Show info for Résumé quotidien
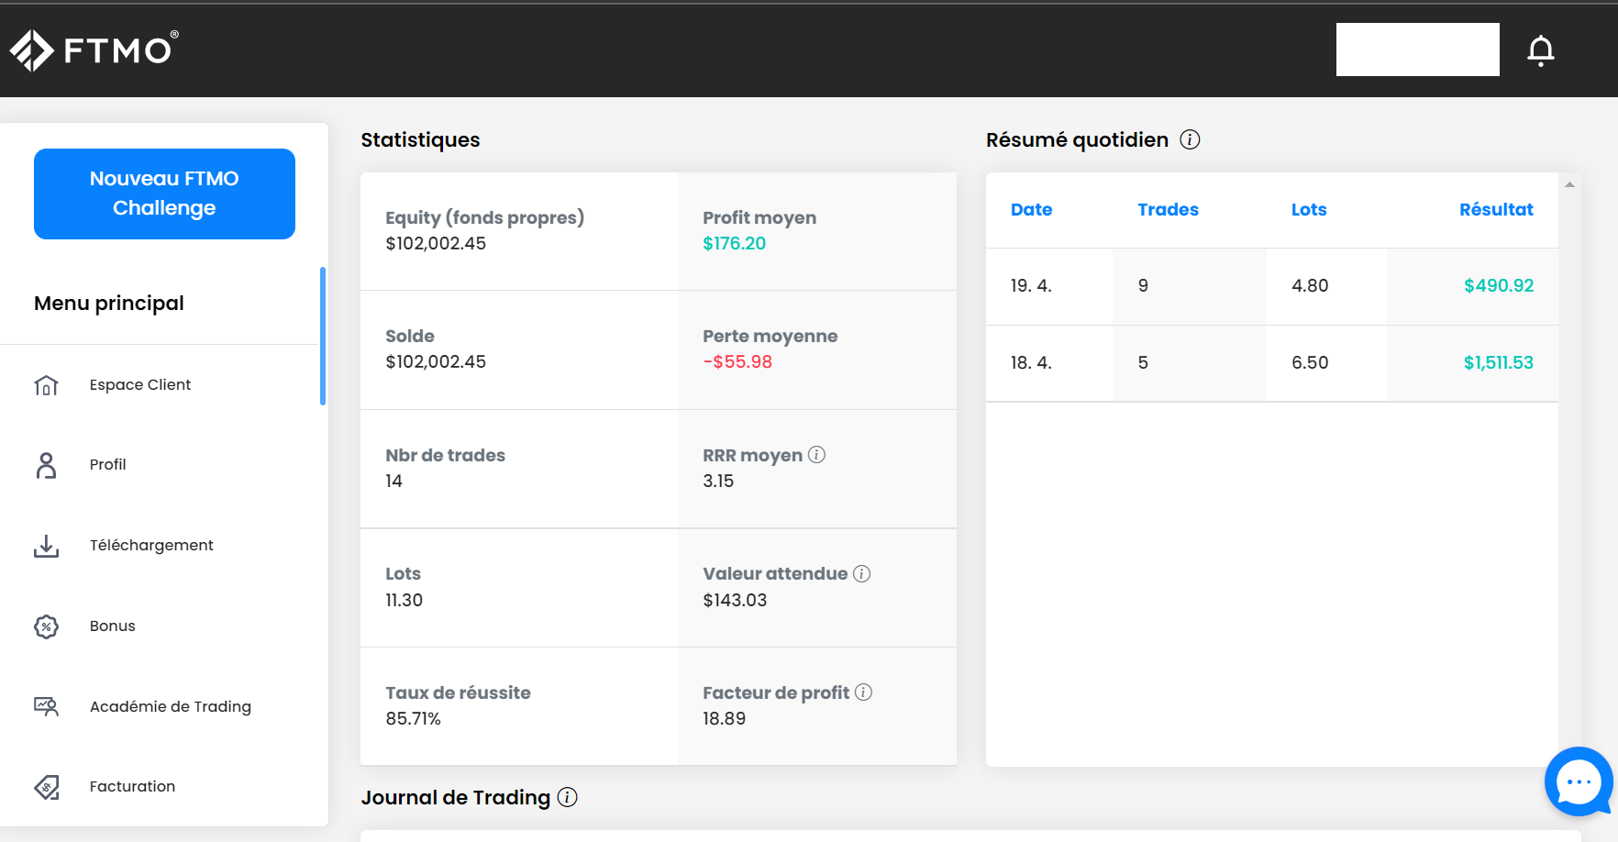Image resolution: width=1618 pixels, height=842 pixels. pos(1190,139)
